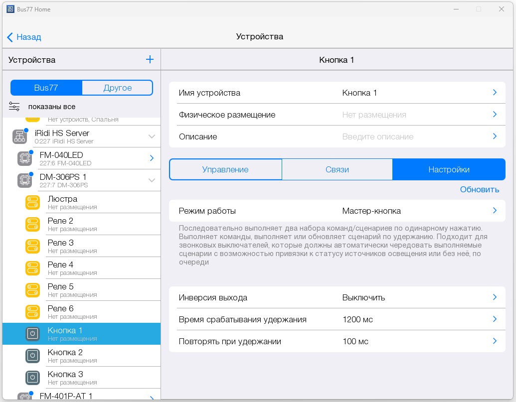The height and width of the screenshot is (402, 516).
Task: Click the Обновить link
Action: click(479, 189)
